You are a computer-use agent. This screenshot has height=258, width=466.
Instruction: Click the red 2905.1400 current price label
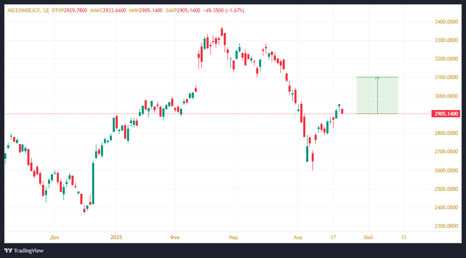[x=446, y=114]
